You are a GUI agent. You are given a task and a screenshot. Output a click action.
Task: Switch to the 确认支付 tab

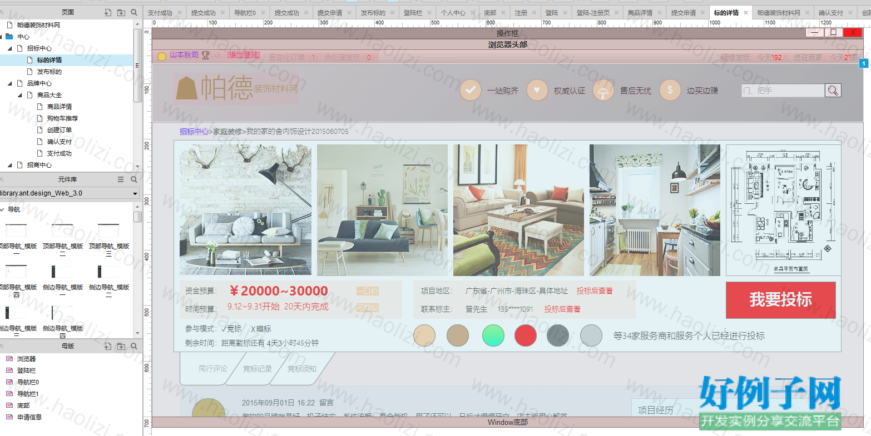831,13
